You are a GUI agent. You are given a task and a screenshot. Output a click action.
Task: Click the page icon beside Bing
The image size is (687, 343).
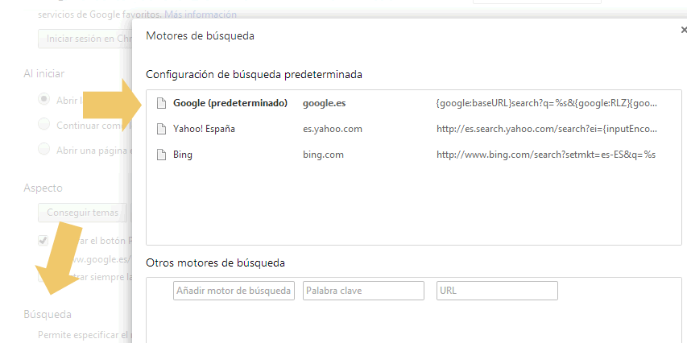pyautogui.click(x=162, y=155)
